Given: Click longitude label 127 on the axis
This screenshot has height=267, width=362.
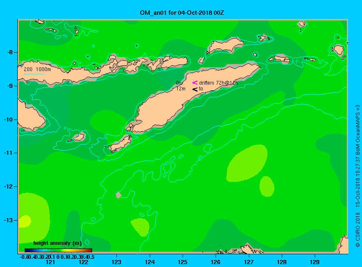Looking at the screenshot, I should click(248, 262).
